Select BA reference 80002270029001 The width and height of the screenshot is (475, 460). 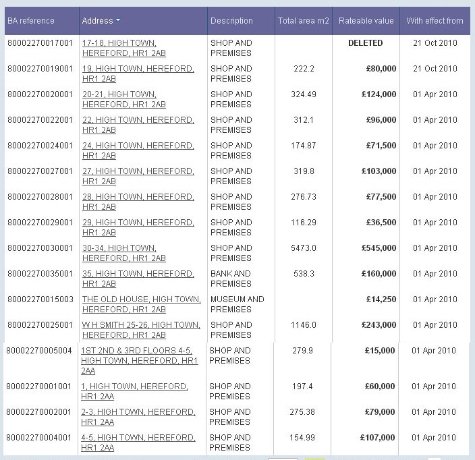coord(40,223)
